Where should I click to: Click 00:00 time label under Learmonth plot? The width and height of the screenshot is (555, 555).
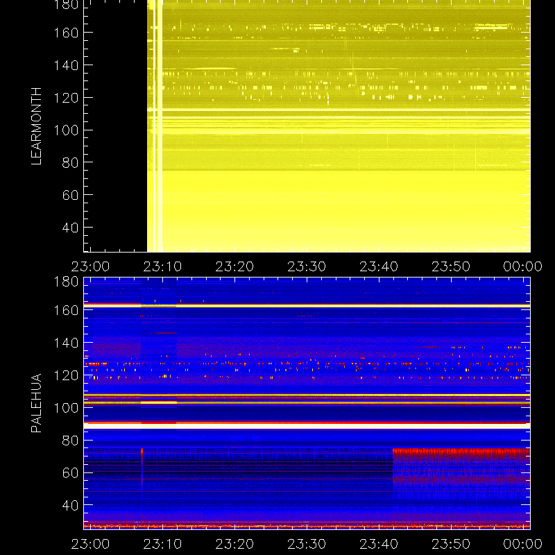click(x=523, y=266)
